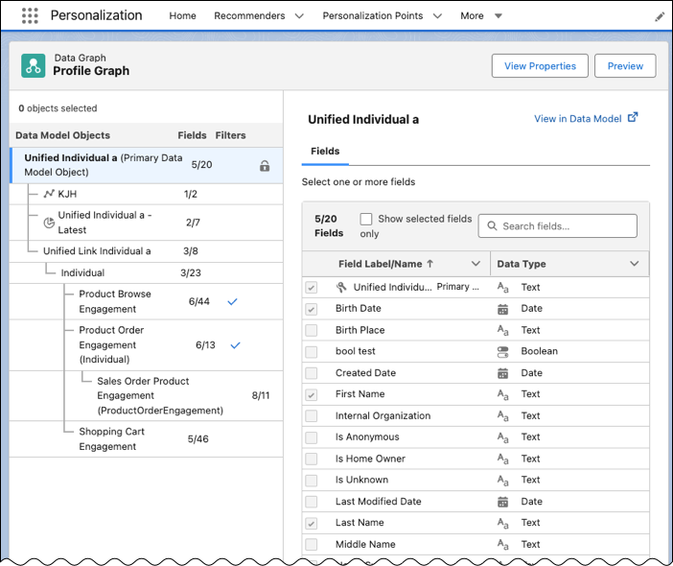Click the text type icon on Birth Place row

click(502, 330)
